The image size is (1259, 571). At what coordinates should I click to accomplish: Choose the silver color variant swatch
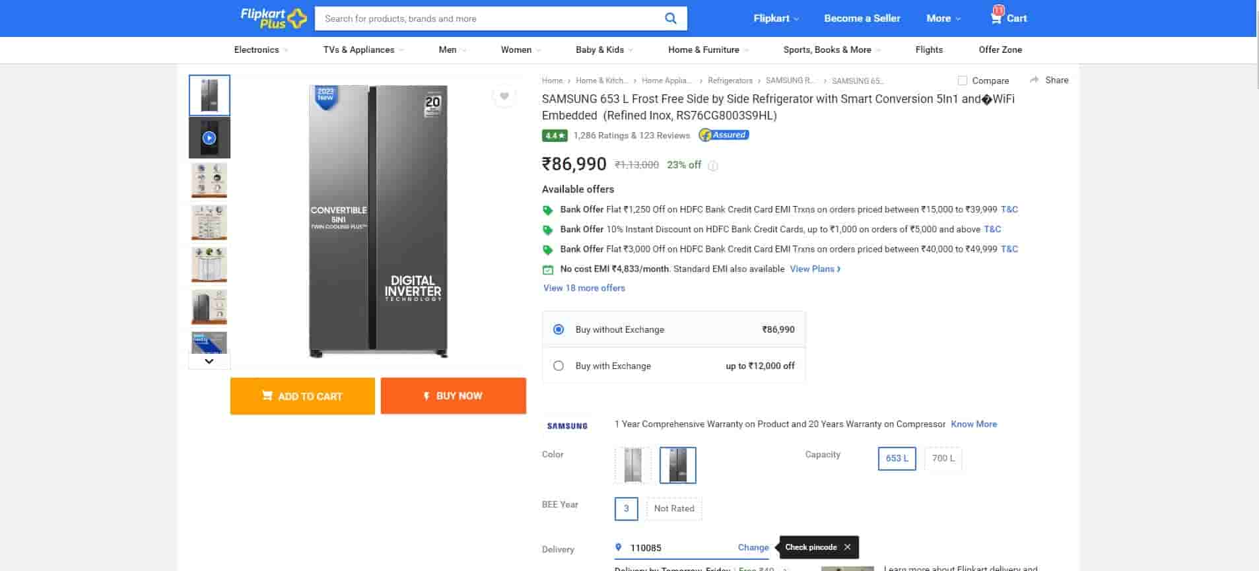[632, 465]
